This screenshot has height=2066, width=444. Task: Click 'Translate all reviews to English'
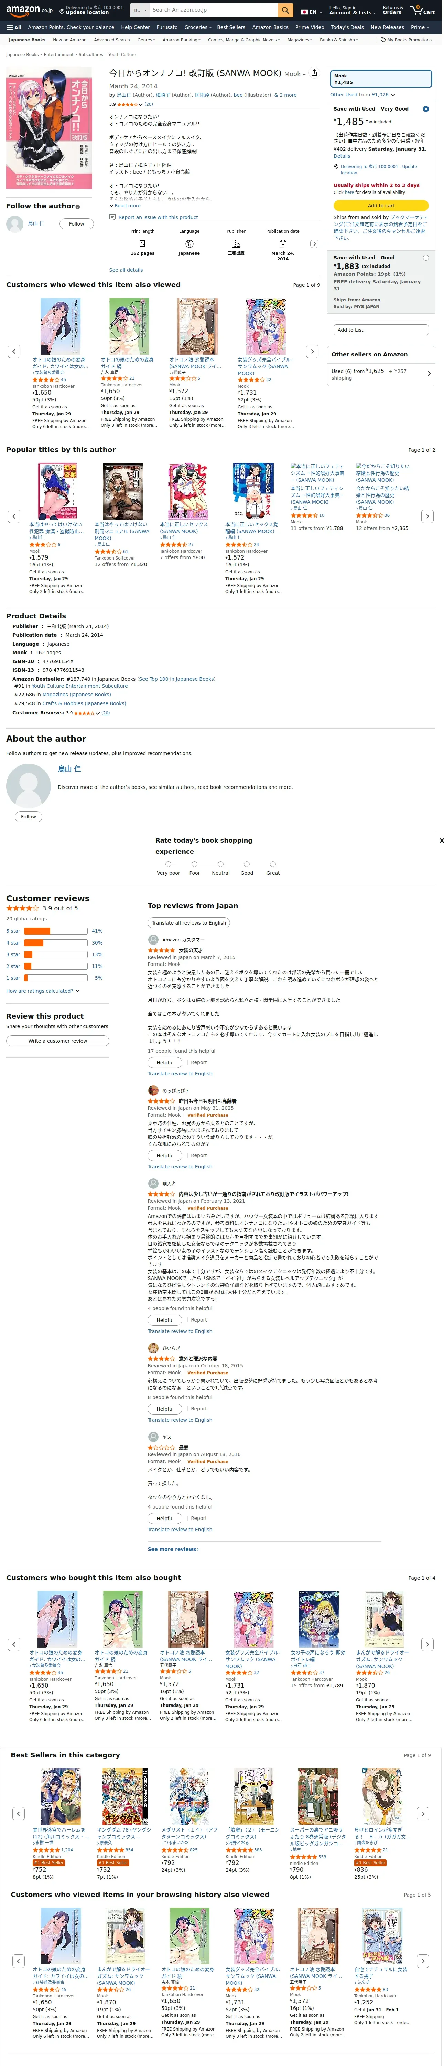tap(189, 922)
